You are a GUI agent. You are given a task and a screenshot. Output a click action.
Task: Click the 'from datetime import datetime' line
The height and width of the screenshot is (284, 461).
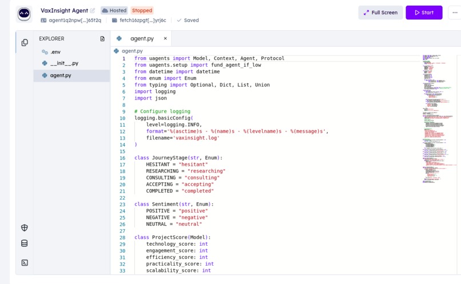click(x=177, y=71)
